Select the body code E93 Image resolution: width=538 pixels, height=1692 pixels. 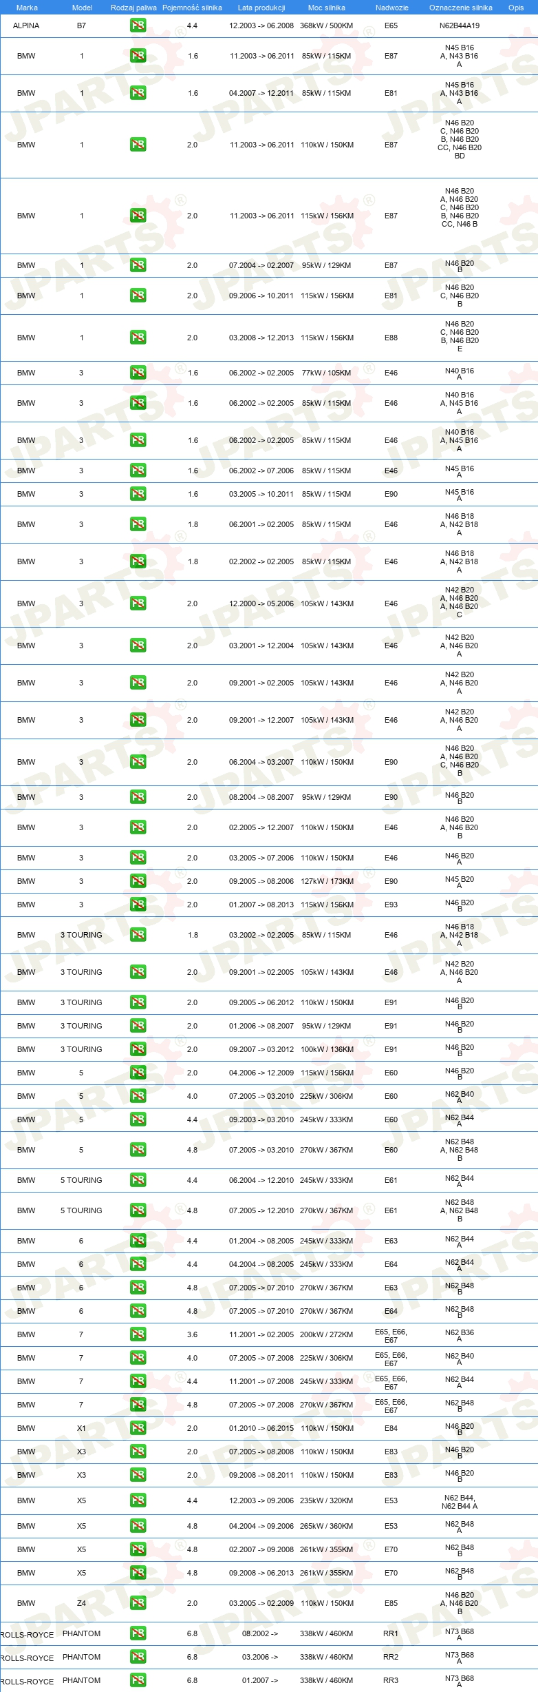click(x=391, y=905)
